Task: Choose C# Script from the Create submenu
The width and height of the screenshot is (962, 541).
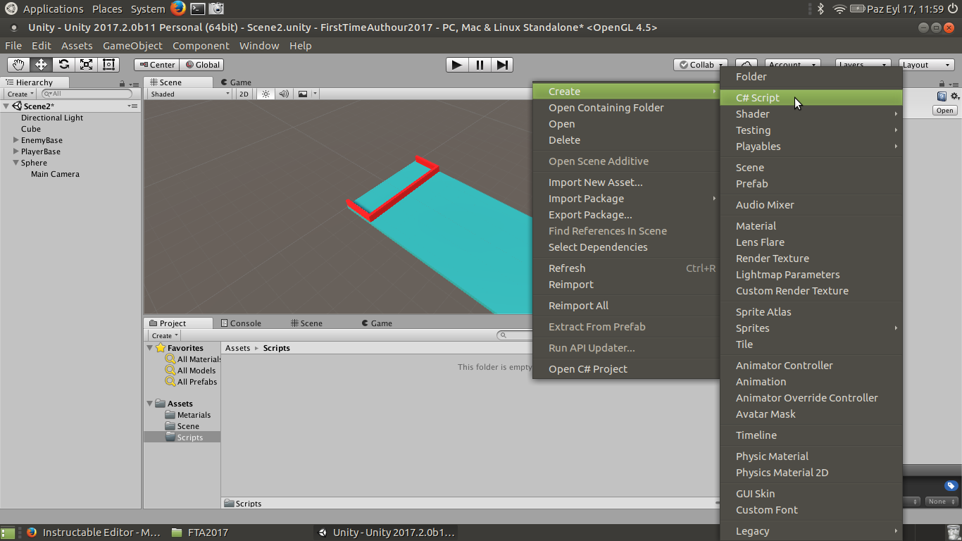Action: point(811,98)
